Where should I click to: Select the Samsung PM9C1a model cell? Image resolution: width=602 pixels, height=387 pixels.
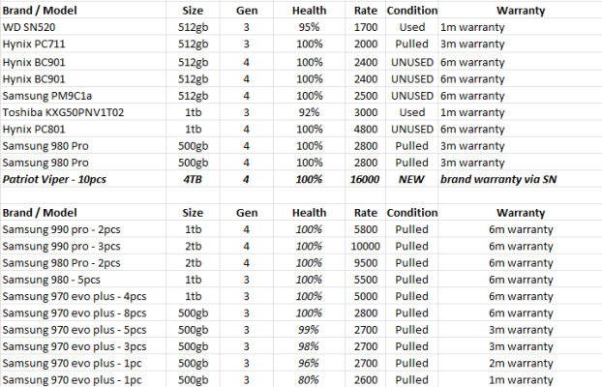click(x=83, y=96)
